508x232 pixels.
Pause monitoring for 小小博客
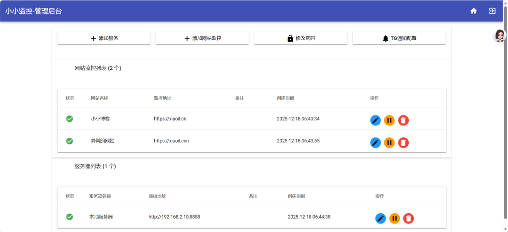389,120
